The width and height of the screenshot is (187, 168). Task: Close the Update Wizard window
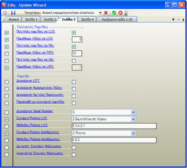click(x=182, y=5)
